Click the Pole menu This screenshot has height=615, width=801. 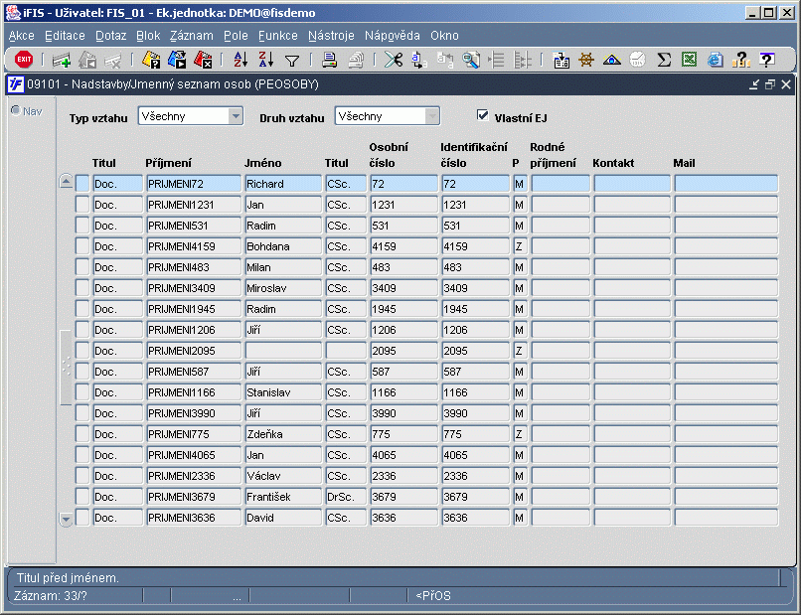[236, 36]
